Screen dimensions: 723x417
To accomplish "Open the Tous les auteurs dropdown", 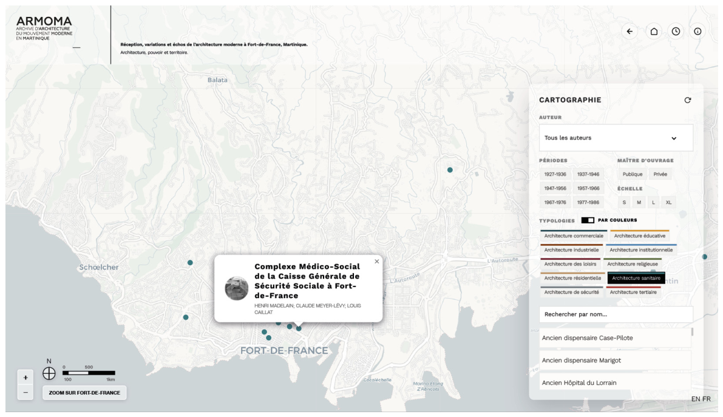I will click(x=616, y=138).
